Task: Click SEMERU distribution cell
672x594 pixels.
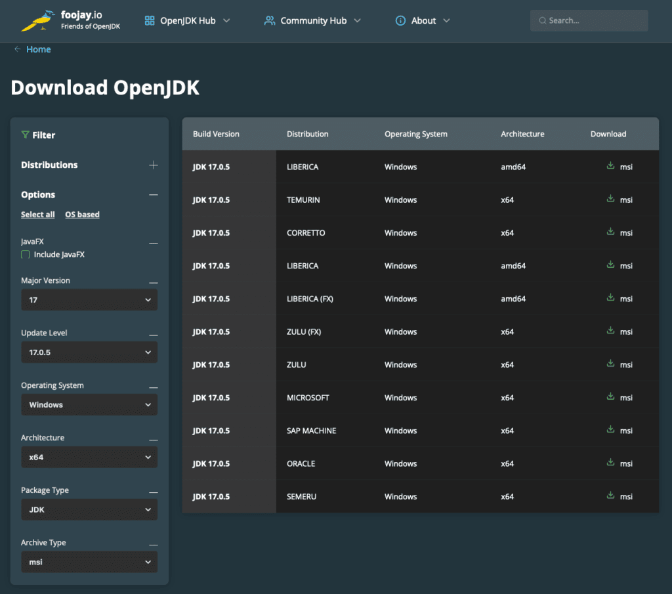Action: pyautogui.click(x=301, y=497)
